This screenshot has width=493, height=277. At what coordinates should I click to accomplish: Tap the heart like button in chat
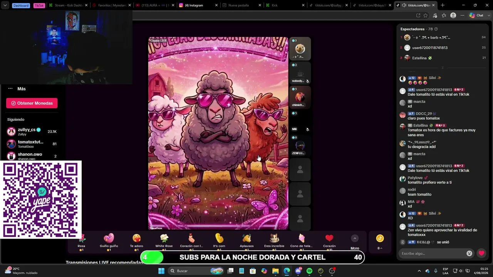pyautogui.click(x=481, y=253)
